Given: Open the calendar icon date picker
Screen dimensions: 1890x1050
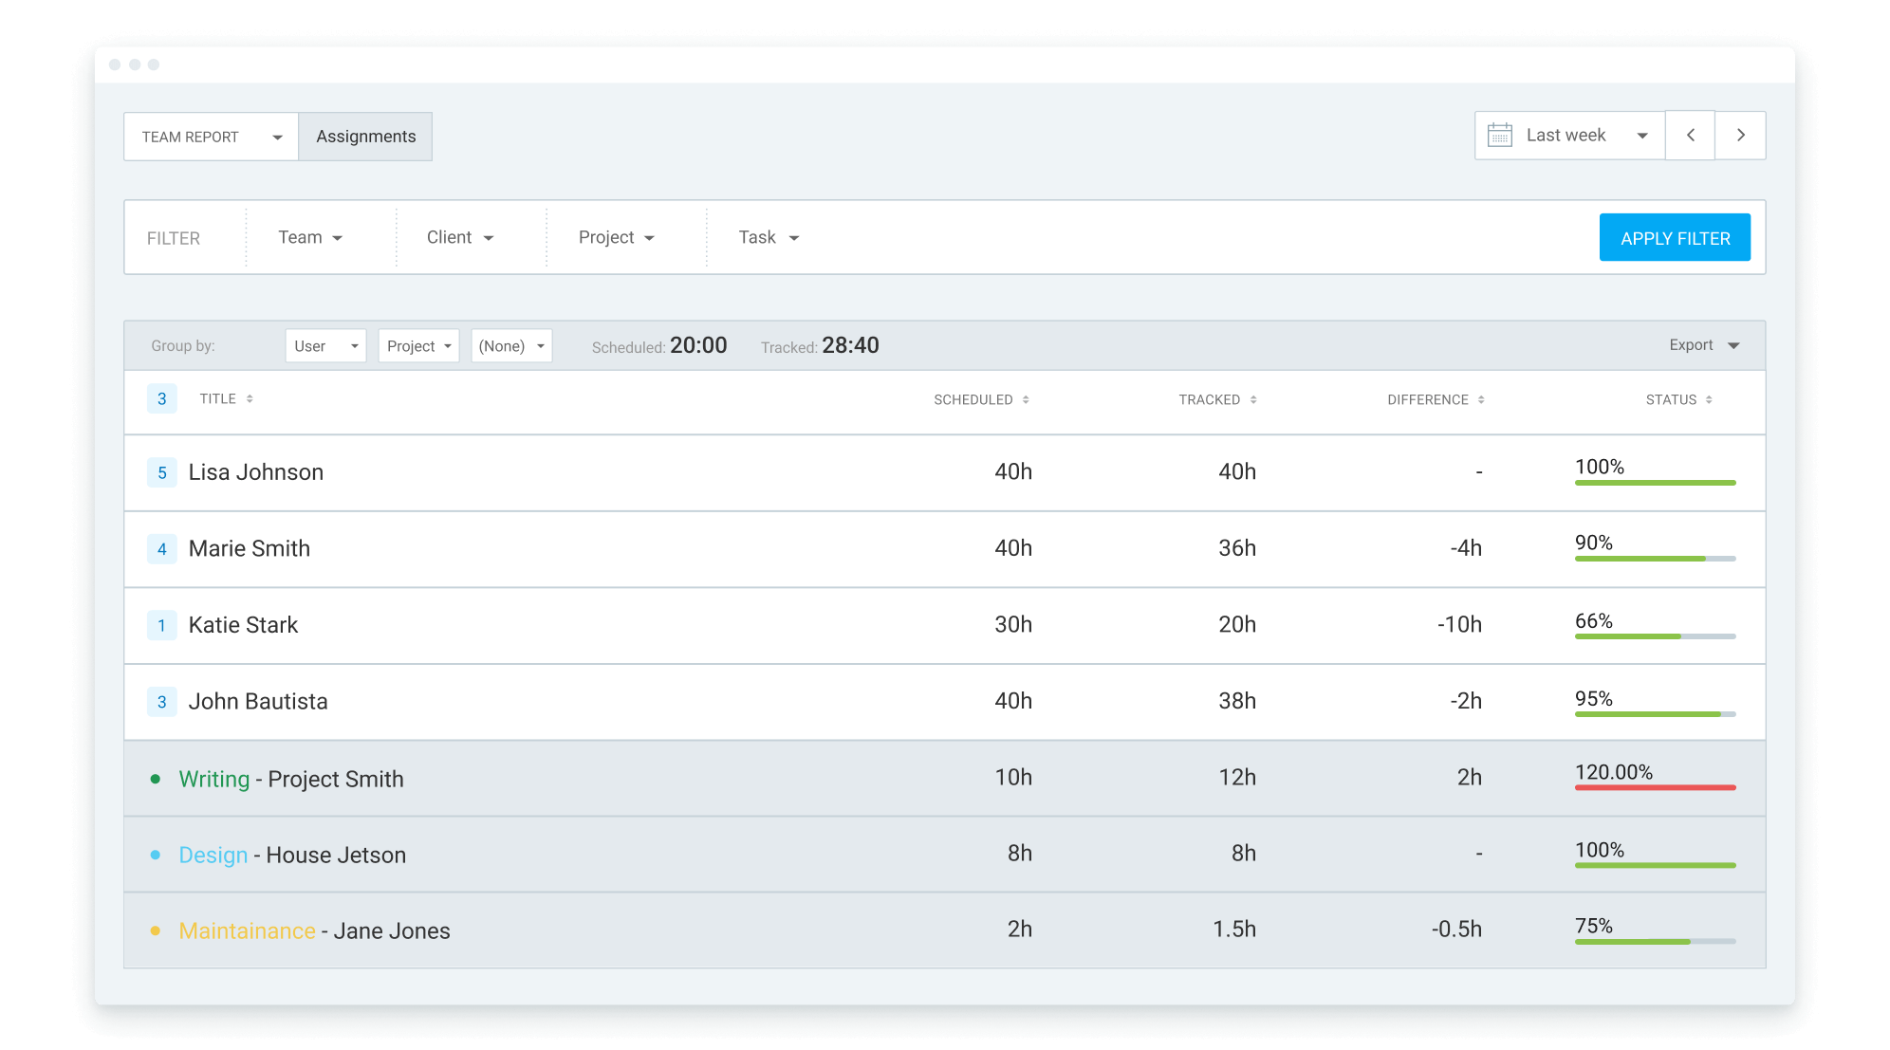Looking at the screenshot, I should click(1499, 136).
